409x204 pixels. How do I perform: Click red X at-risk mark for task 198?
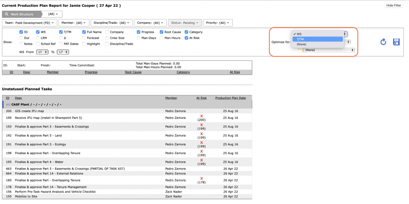201,151
